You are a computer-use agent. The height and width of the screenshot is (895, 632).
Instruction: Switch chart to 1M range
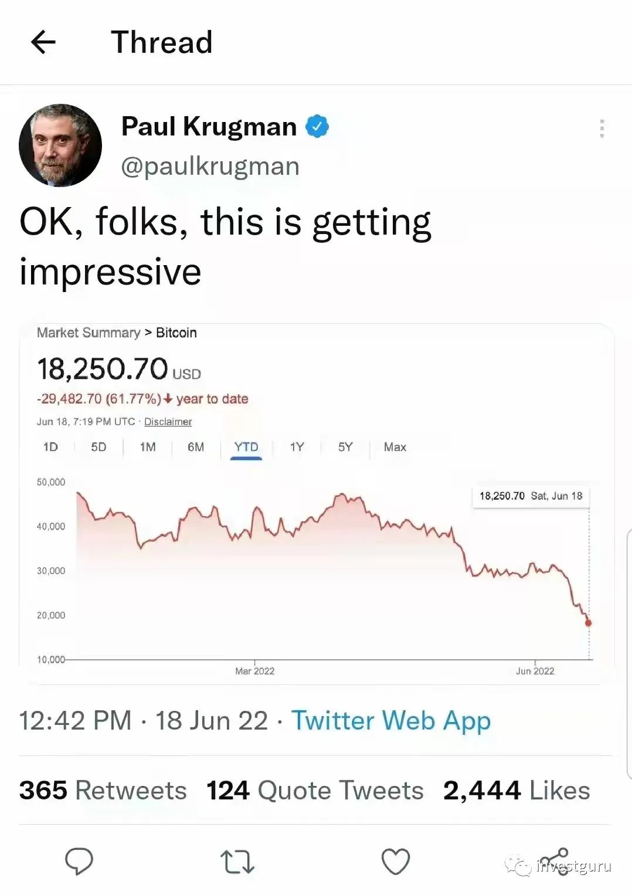148,447
